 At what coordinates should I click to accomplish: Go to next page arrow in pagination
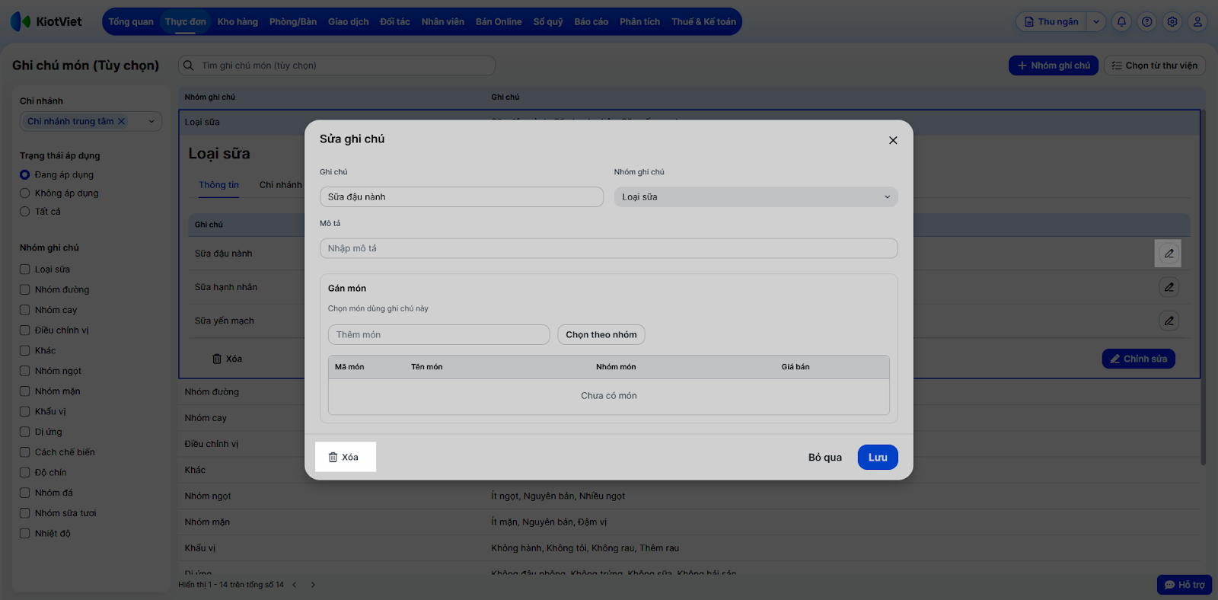pyautogui.click(x=313, y=585)
